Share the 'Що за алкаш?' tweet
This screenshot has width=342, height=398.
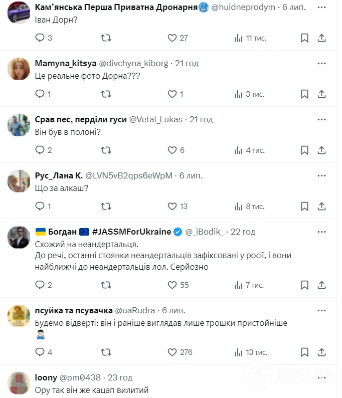(321, 207)
